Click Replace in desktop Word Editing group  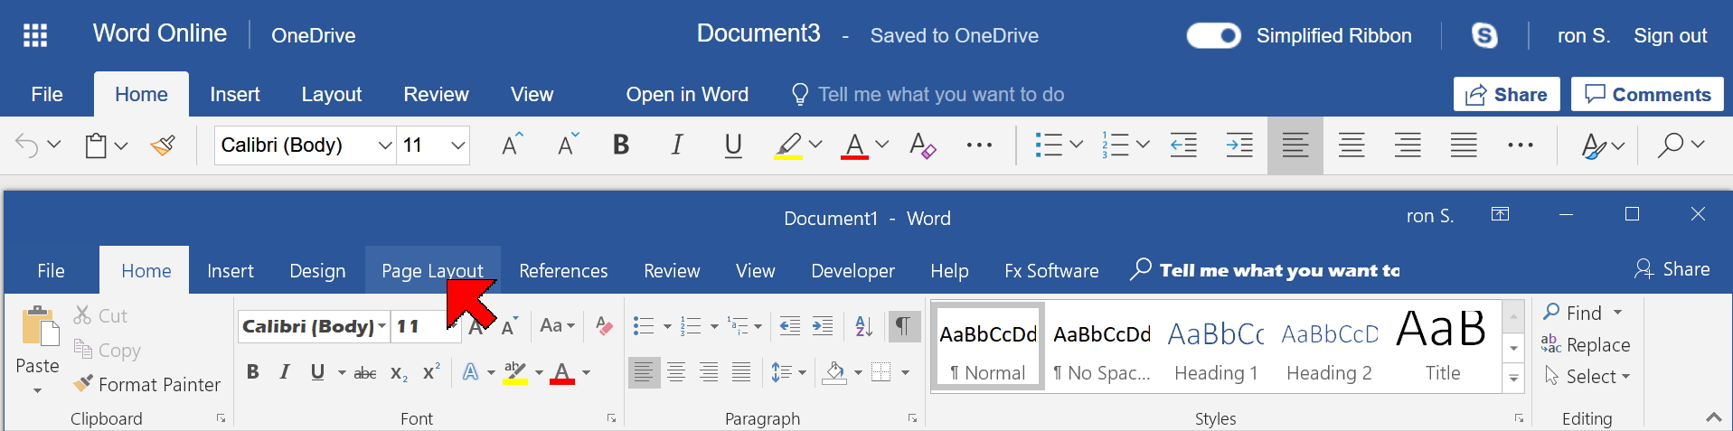(x=1587, y=344)
